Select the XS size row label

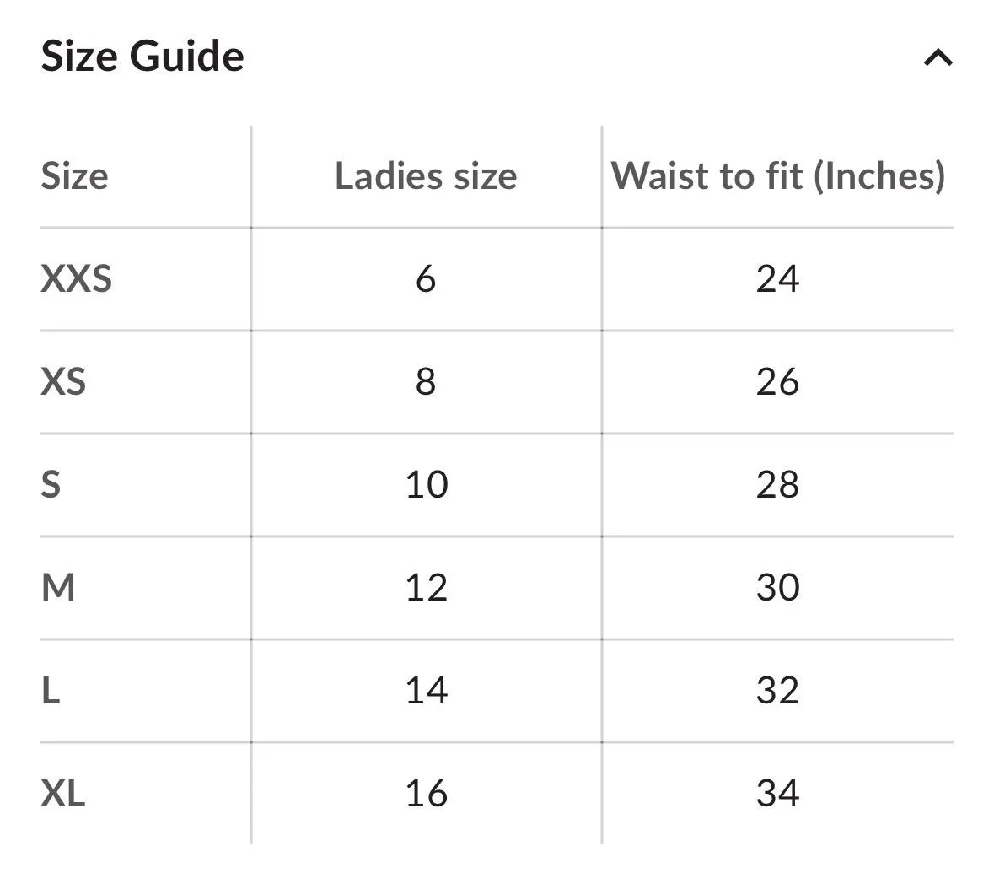pos(63,382)
